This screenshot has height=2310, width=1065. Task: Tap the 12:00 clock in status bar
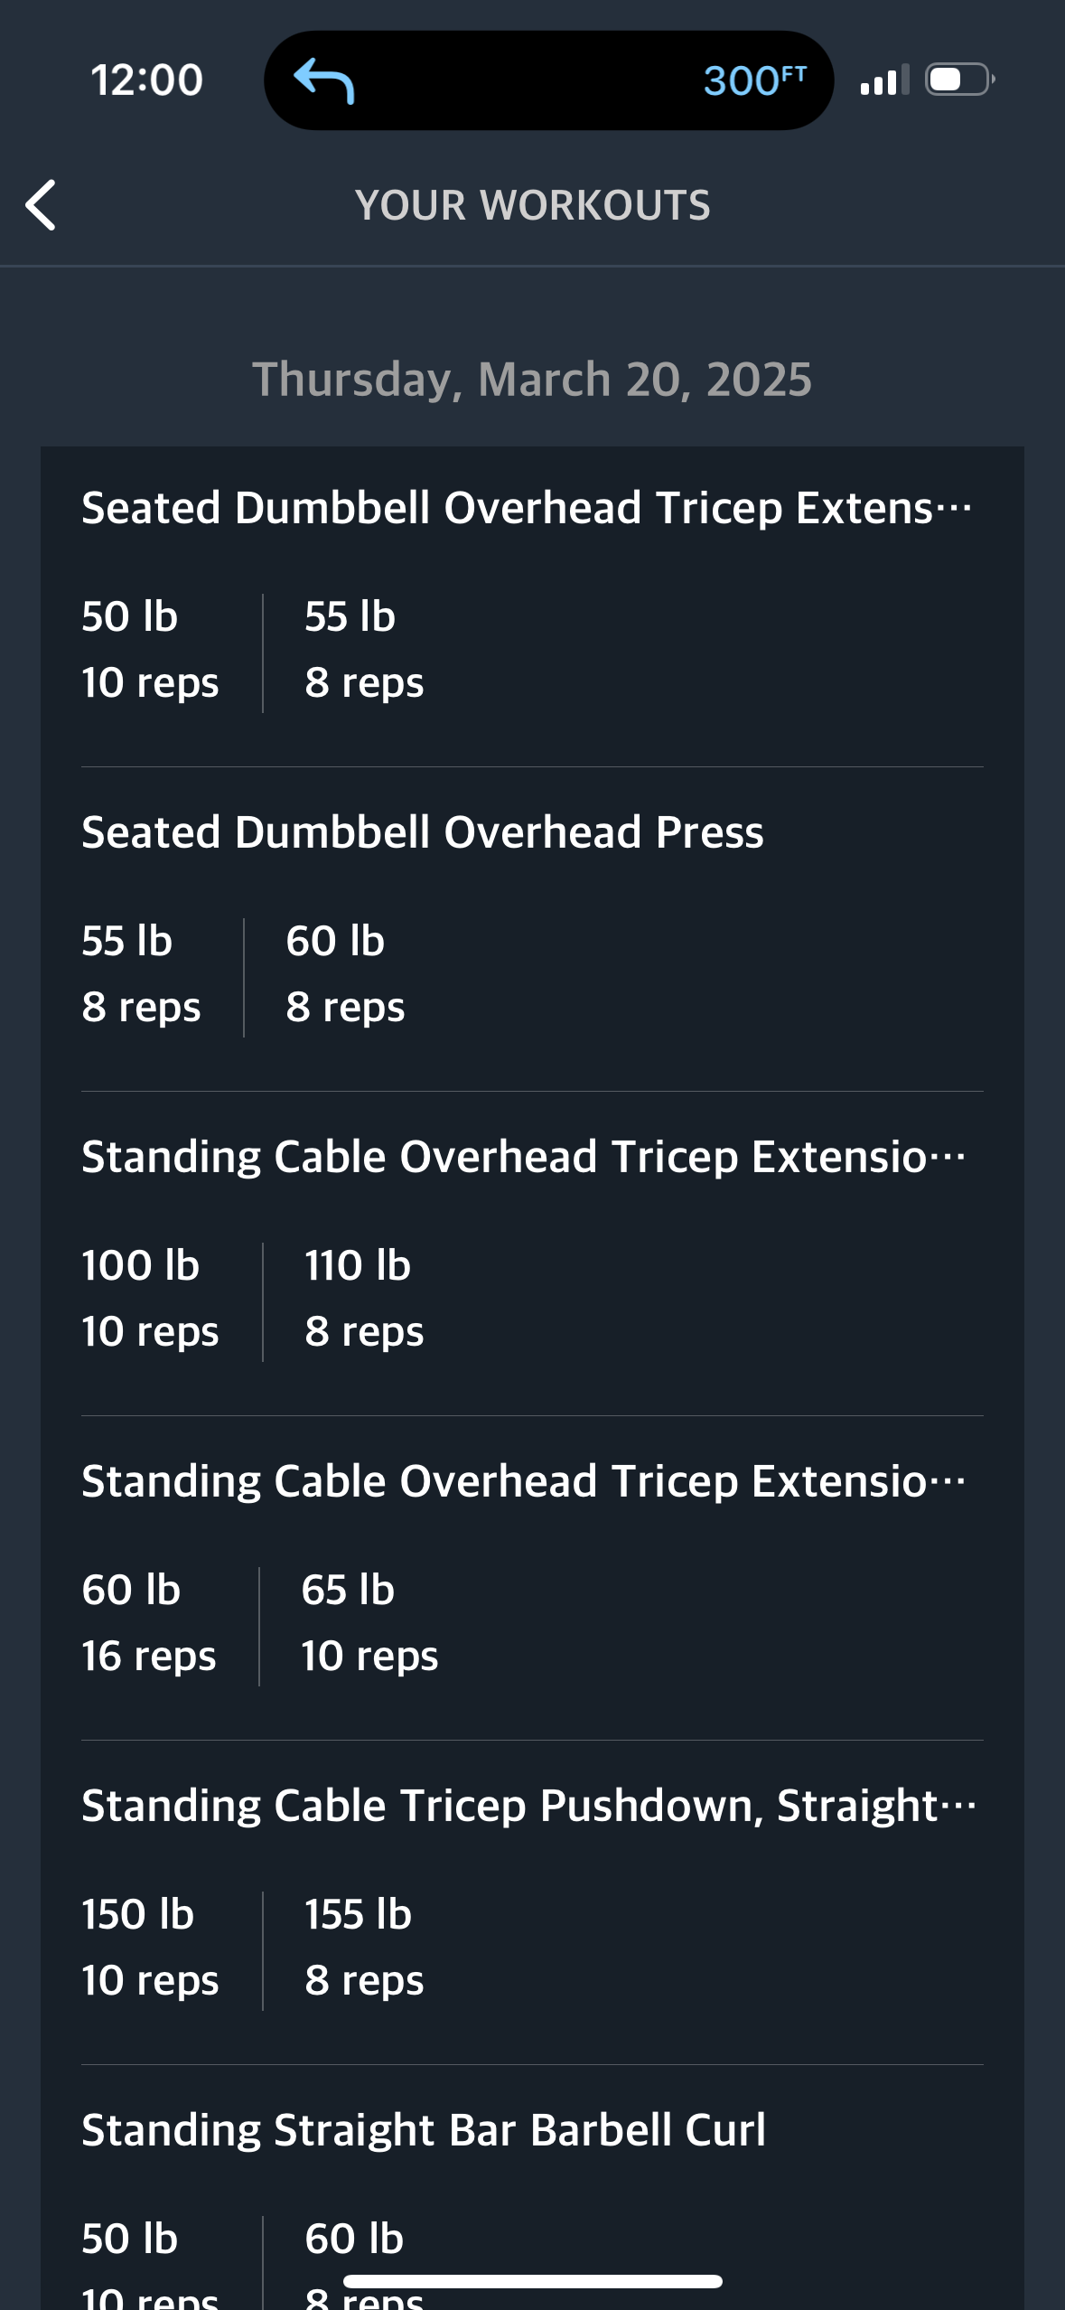147,80
